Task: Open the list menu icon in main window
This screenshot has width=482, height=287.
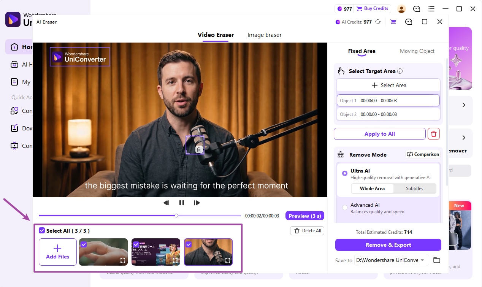Action: (431, 9)
